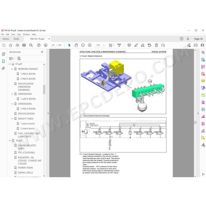Select the Highlight text pen tool
The width and height of the screenshot is (206, 206).
[136, 45]
